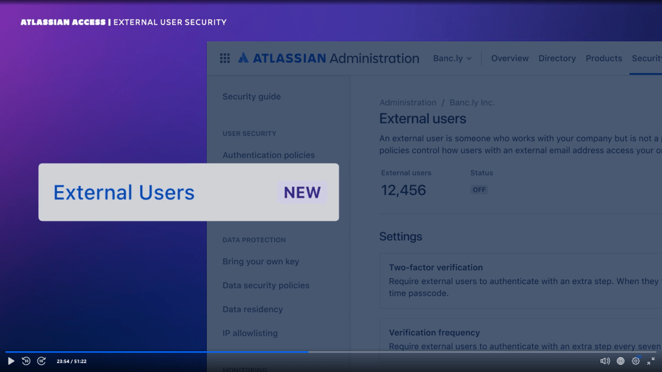Navigate to Data security policies

266,285
